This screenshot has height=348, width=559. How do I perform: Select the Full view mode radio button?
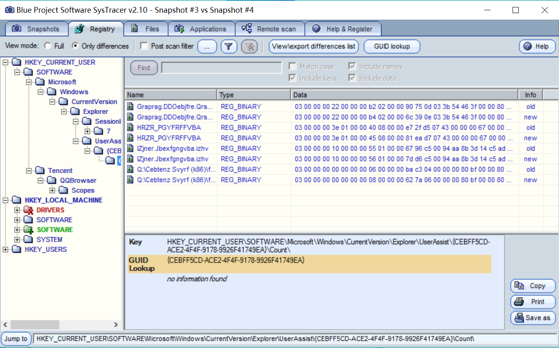pyautogui.click(x=48, y=46)
